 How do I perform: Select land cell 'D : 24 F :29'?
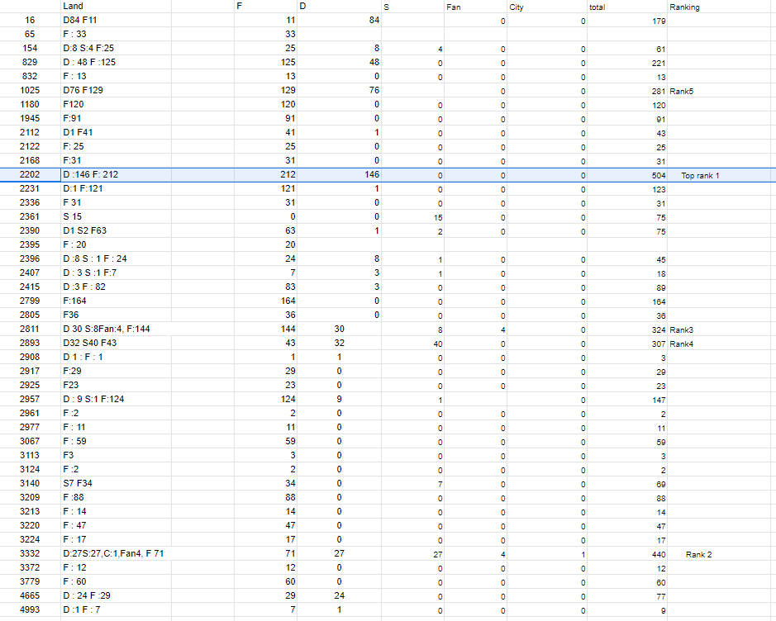(117, 595)
